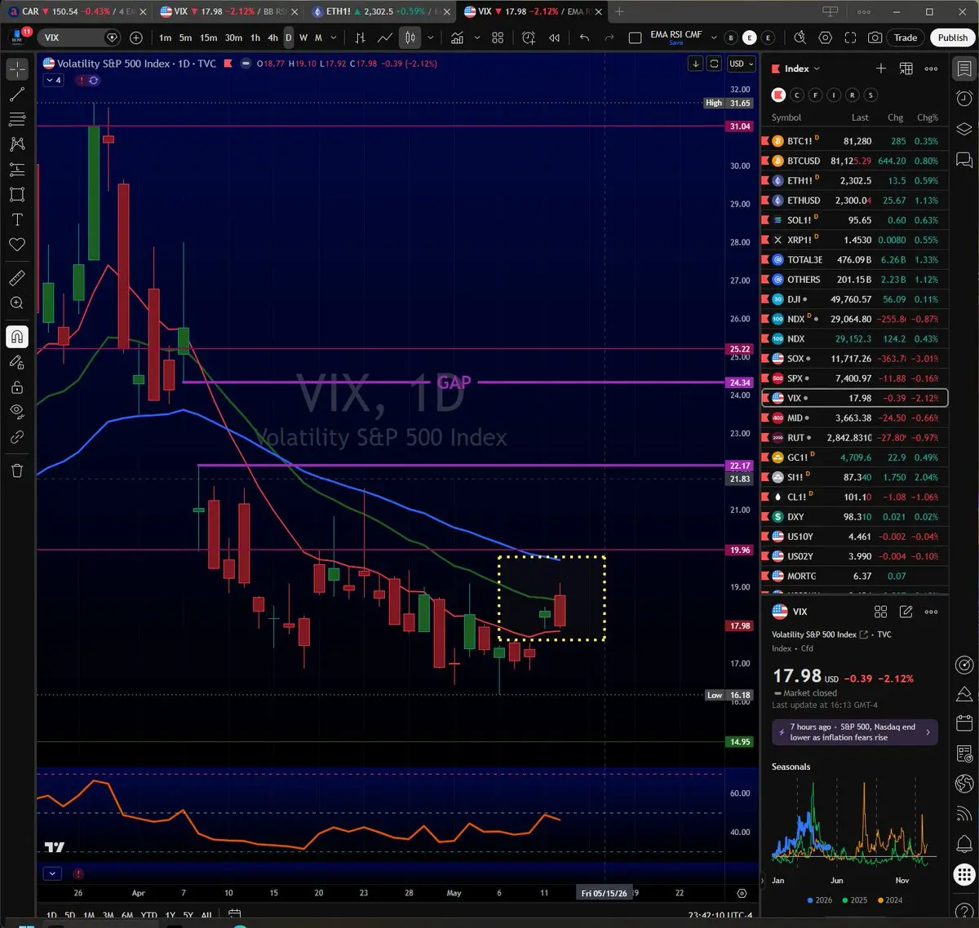Select the SPX watchlist row

(x=854, y=378)
